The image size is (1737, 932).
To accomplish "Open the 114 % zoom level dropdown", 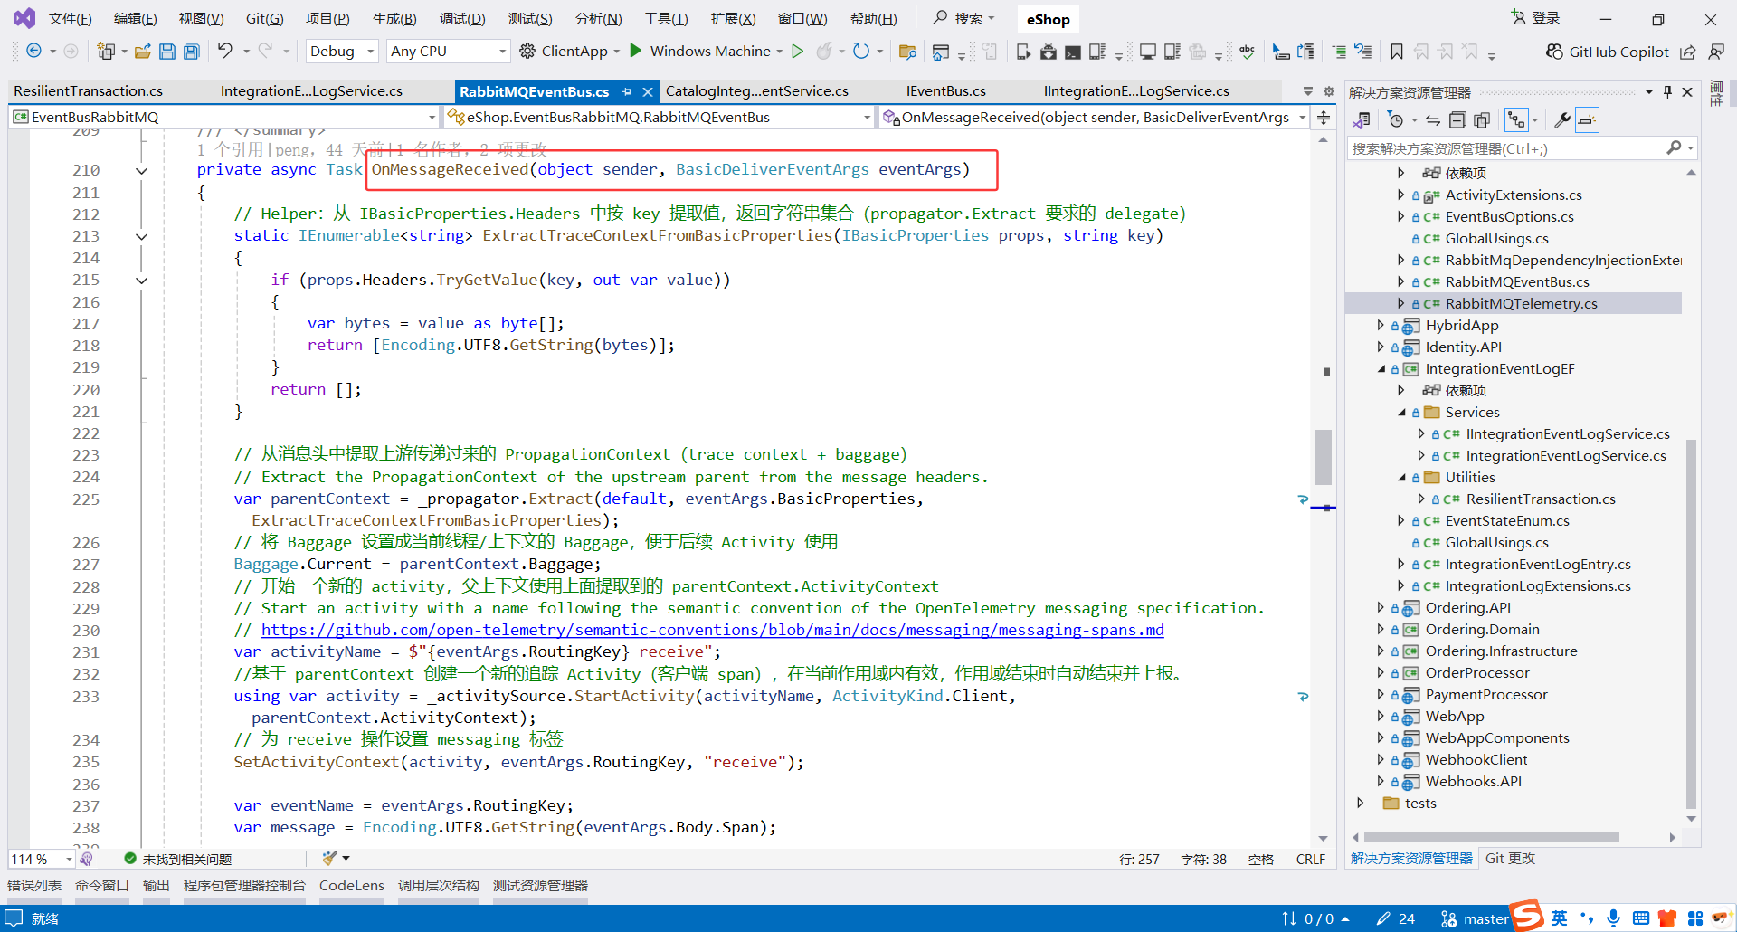I will [42, 859].
